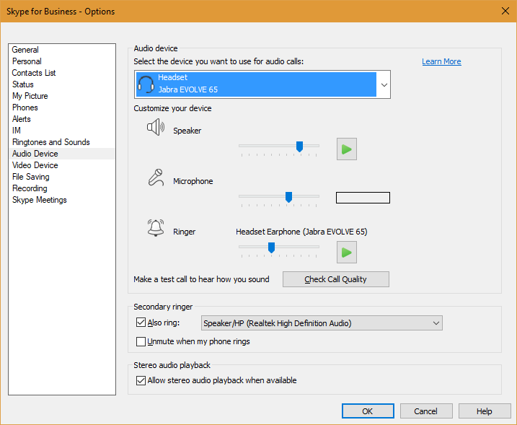Click the headset icon in device selector
The height and width of the screenshot is (425, 517).
[146, 84]
